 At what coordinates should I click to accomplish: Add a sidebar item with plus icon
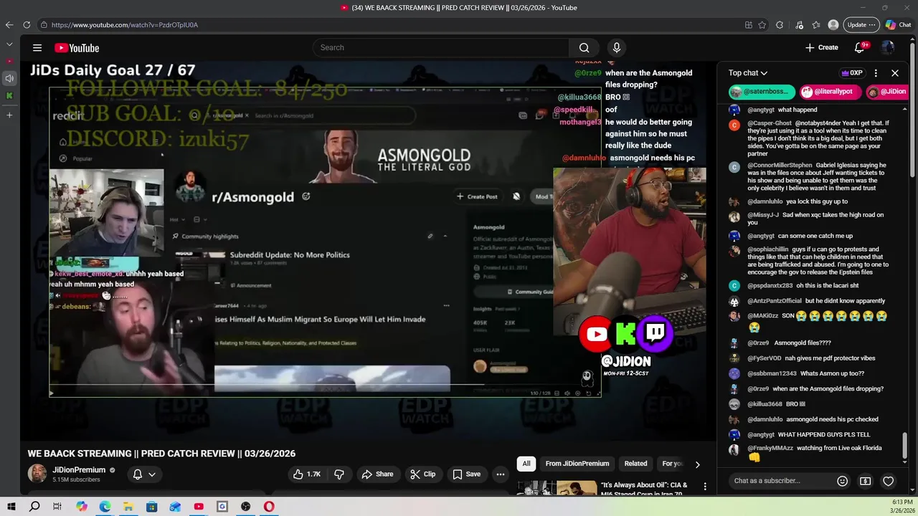click(9, 115)
